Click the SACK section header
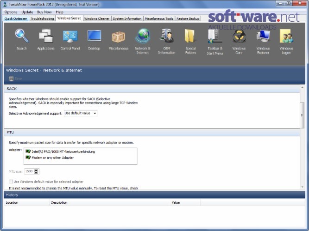Viewport: 309px width, 231px height. pyautogui.click(x=152, y=89)
